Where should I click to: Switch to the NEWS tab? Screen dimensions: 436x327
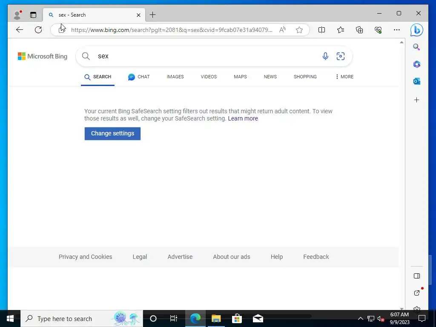[x=270, y=77]
